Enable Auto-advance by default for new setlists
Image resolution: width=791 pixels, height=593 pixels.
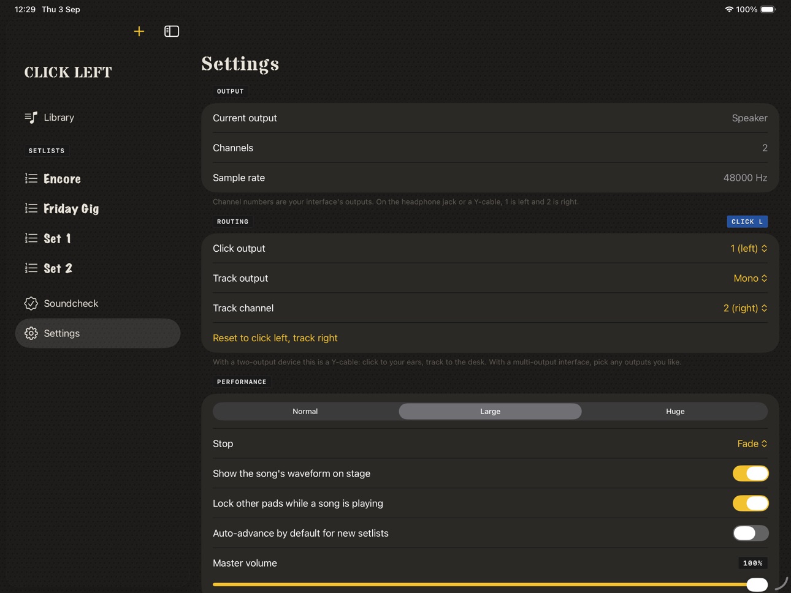pos(751,533)
